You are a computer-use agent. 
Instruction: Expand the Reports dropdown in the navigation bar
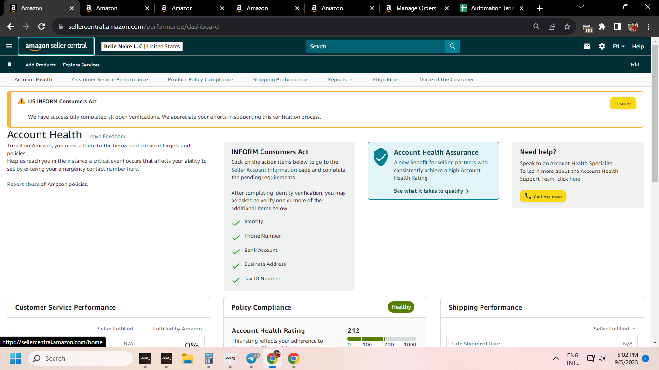[341, 79]
